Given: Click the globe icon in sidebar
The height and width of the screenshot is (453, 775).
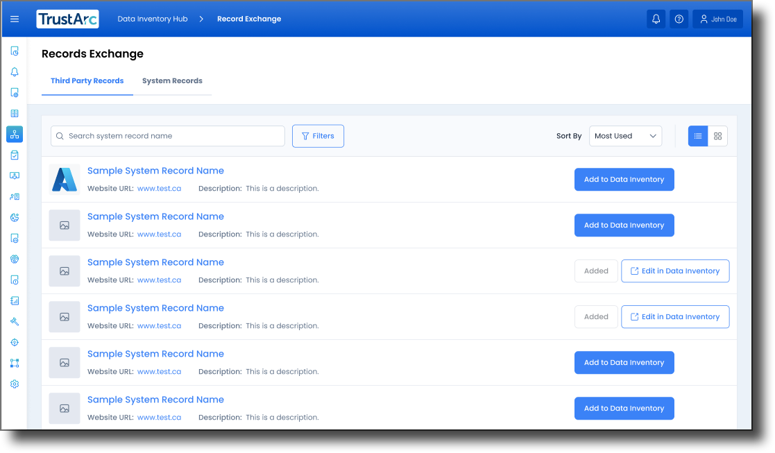Looking at the screenshot, I should tap(15, 259).
